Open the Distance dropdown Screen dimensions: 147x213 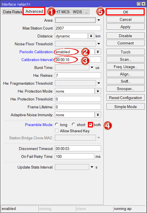91,36
